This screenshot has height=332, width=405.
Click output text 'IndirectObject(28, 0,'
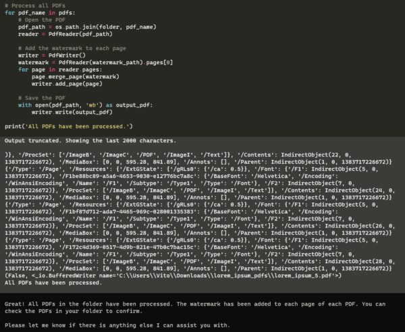tap(360, 262)
